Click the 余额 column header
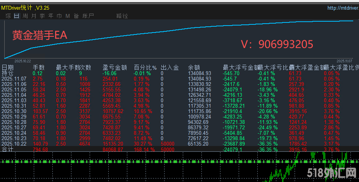 (x=194, y=68)
